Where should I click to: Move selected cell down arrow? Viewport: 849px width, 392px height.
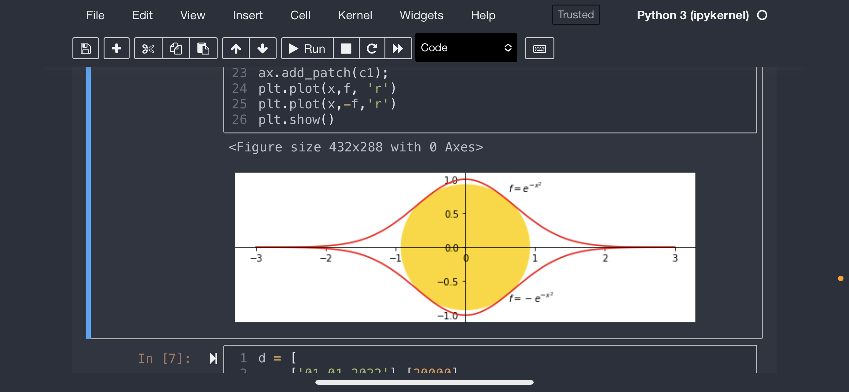pyautogui.click(x=262, y=48)
